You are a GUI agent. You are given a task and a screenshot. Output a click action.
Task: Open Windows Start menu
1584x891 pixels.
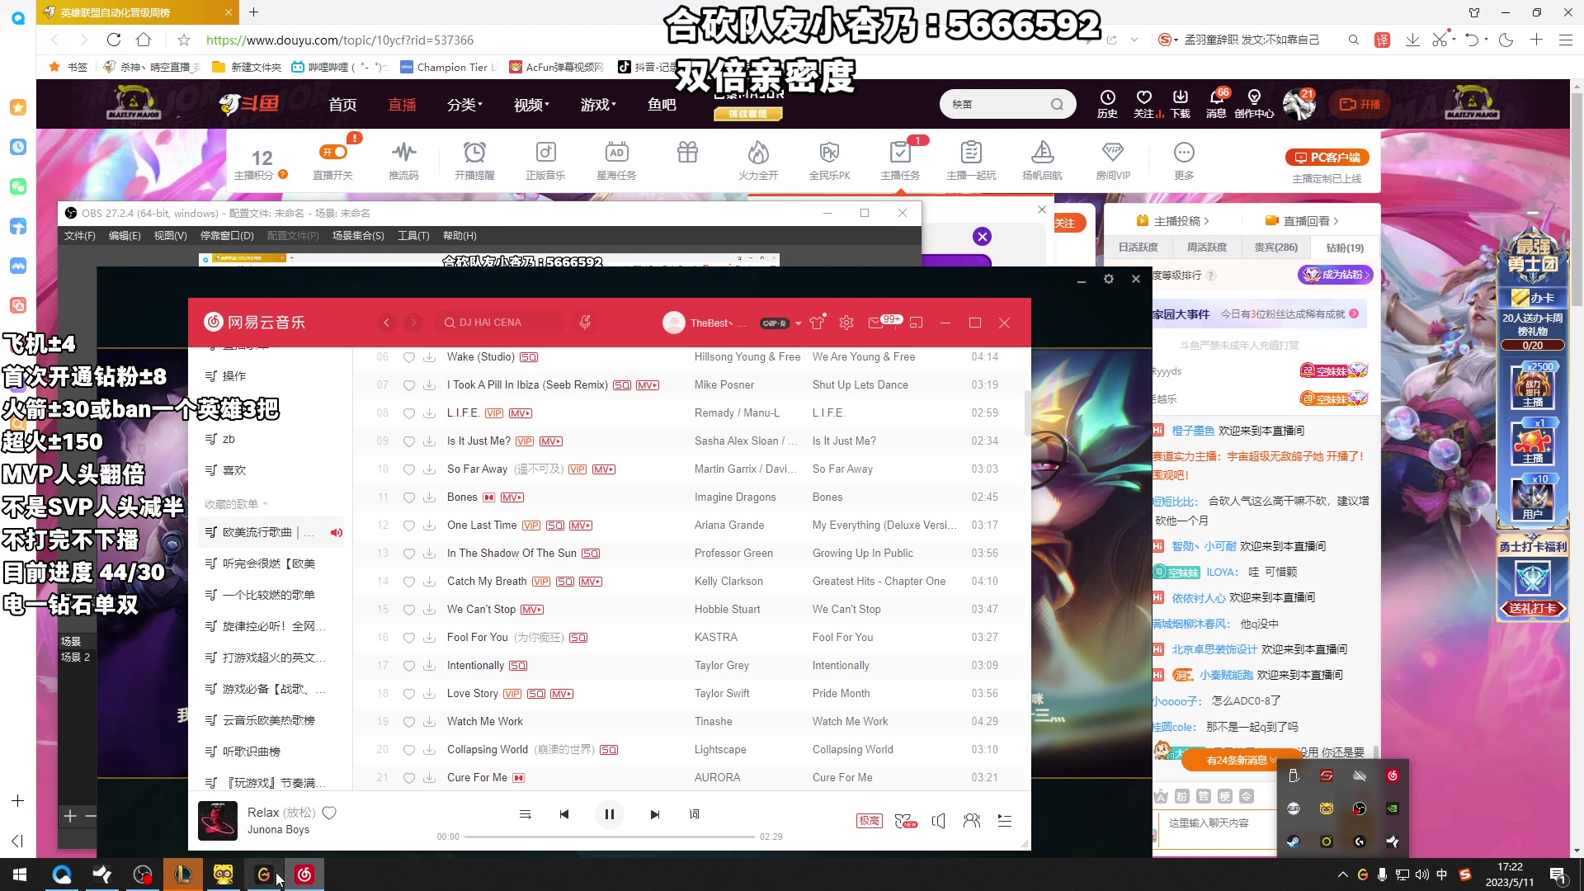tap(20, 874)
